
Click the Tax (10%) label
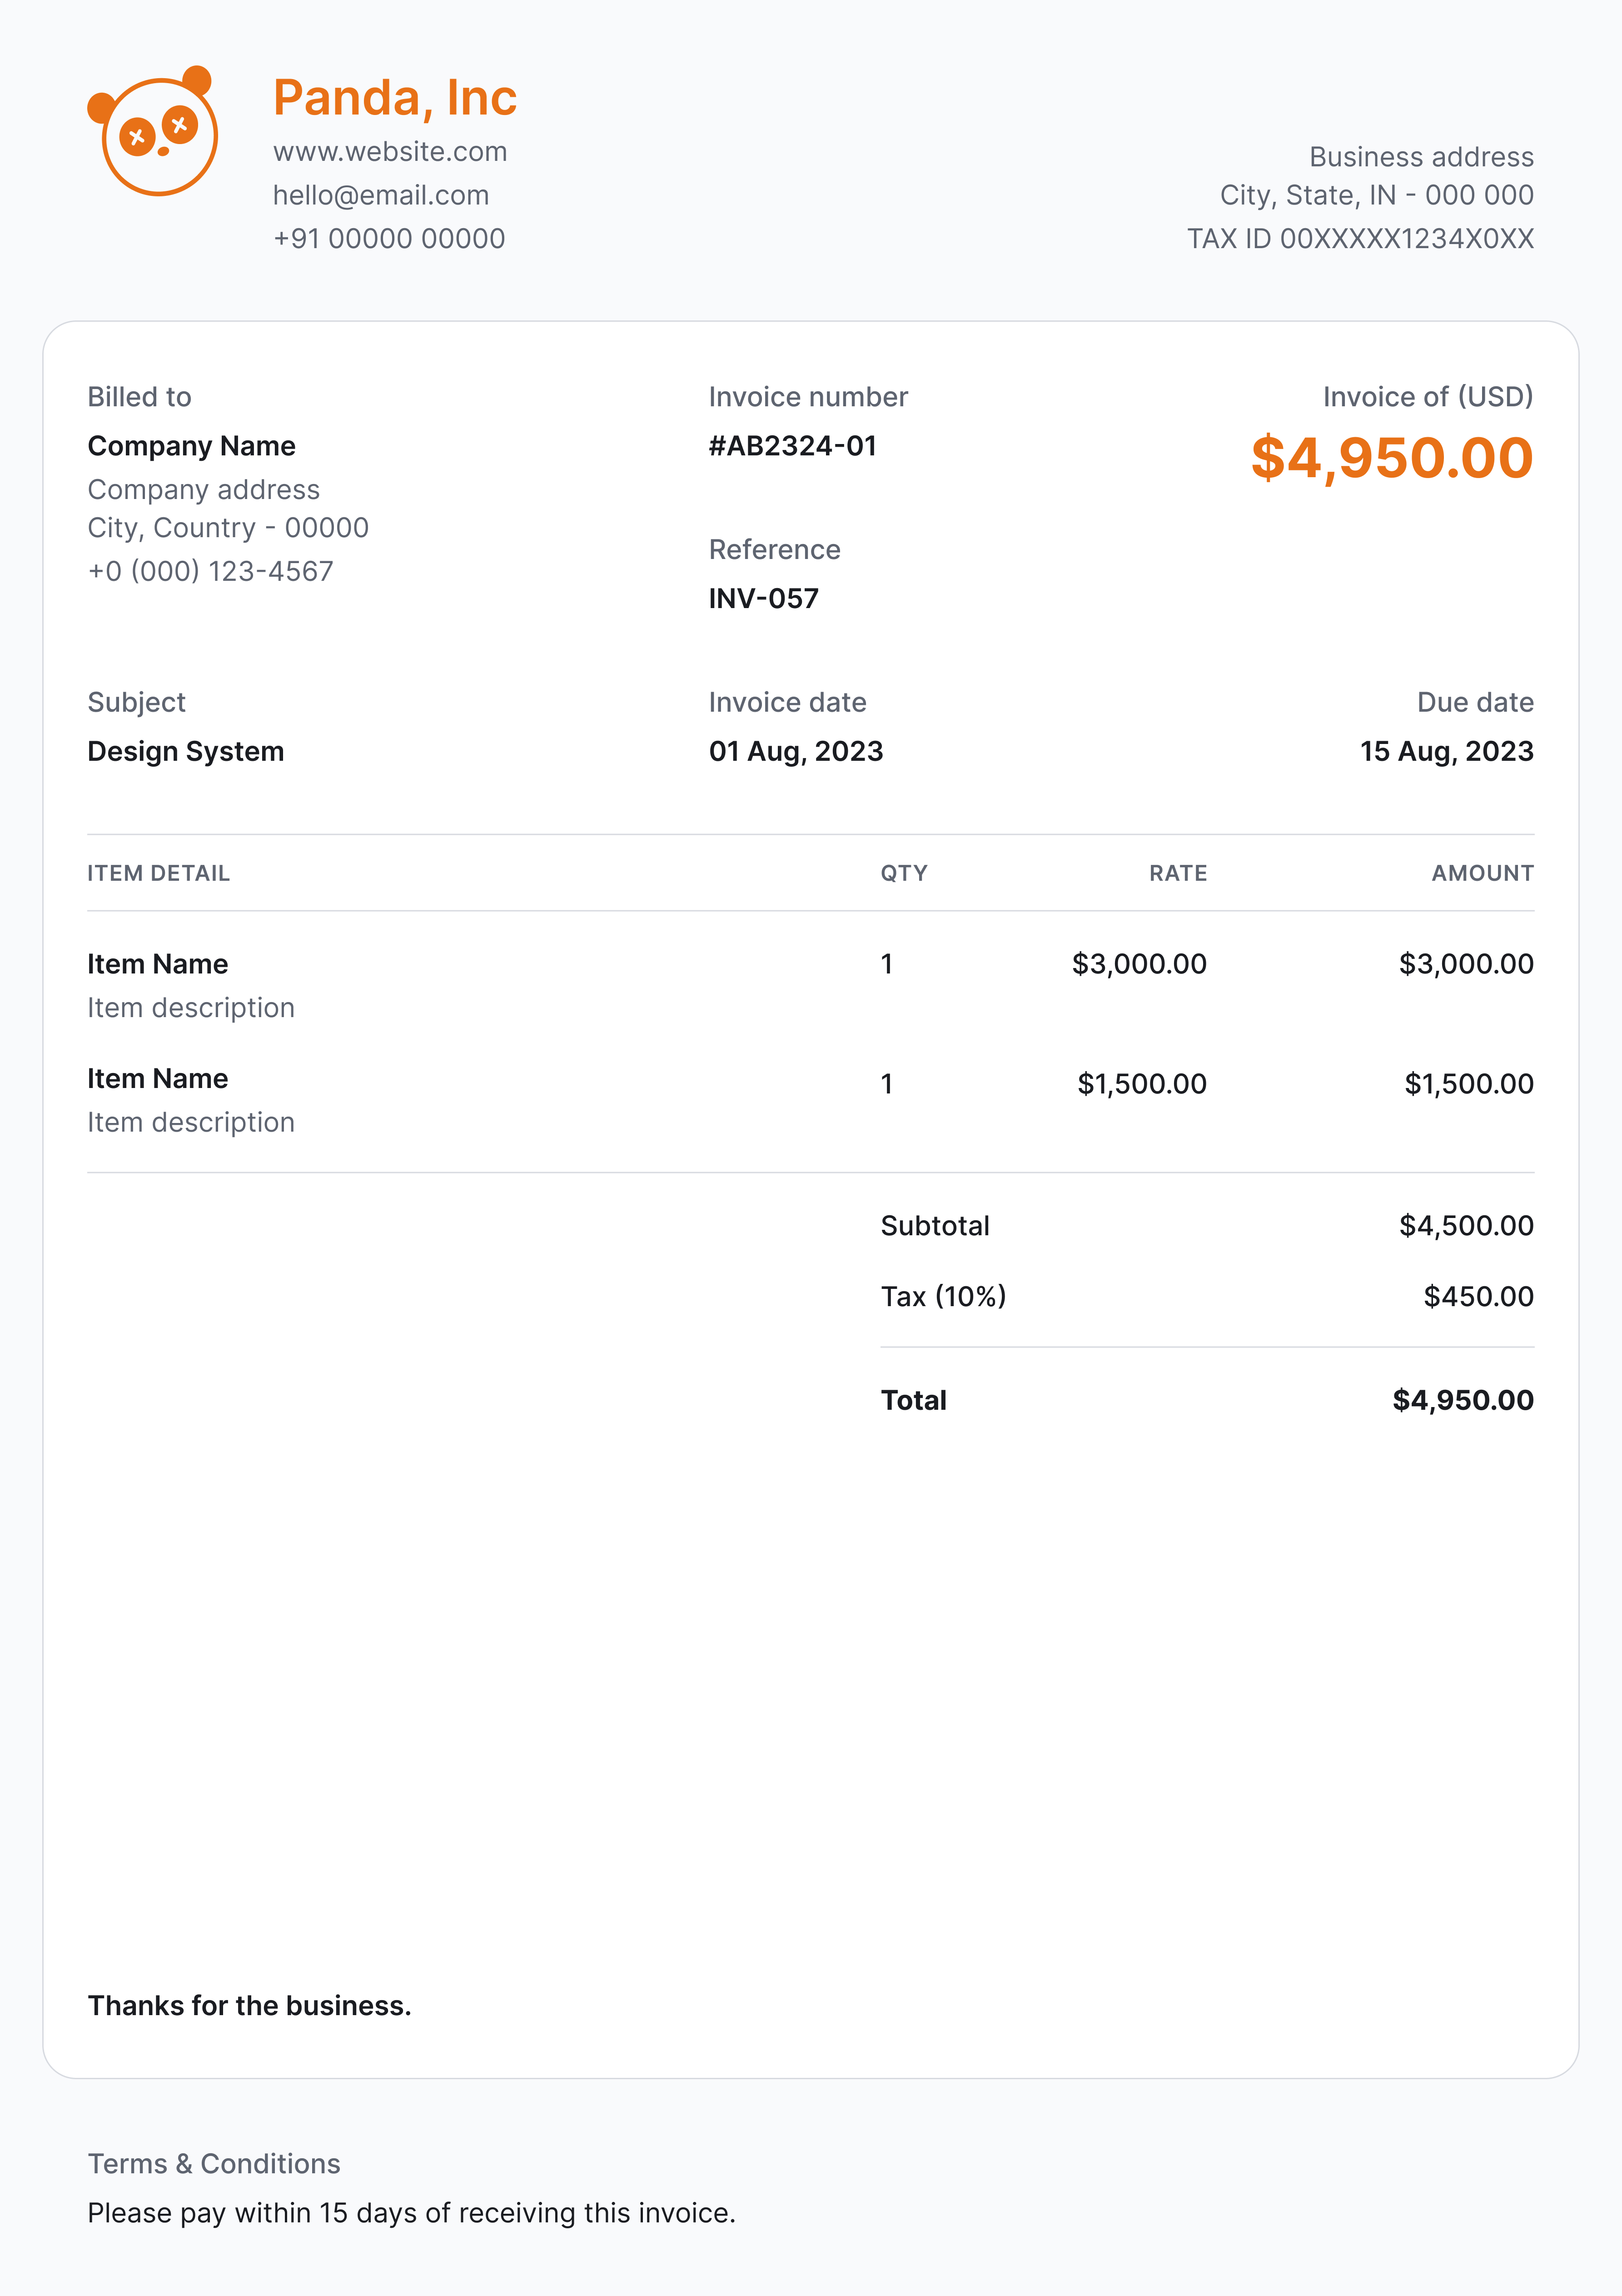click(943, 1297)
